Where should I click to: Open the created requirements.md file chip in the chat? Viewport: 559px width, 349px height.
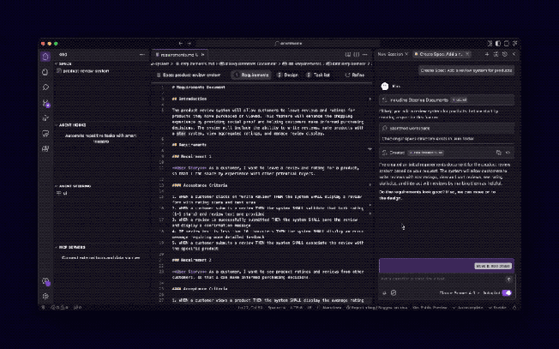426,153
